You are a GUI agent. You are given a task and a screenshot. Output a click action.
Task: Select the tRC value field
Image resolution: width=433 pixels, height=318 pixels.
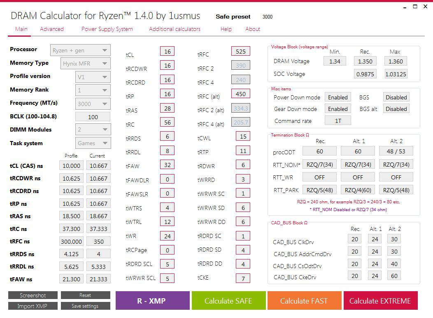(168, 122)
